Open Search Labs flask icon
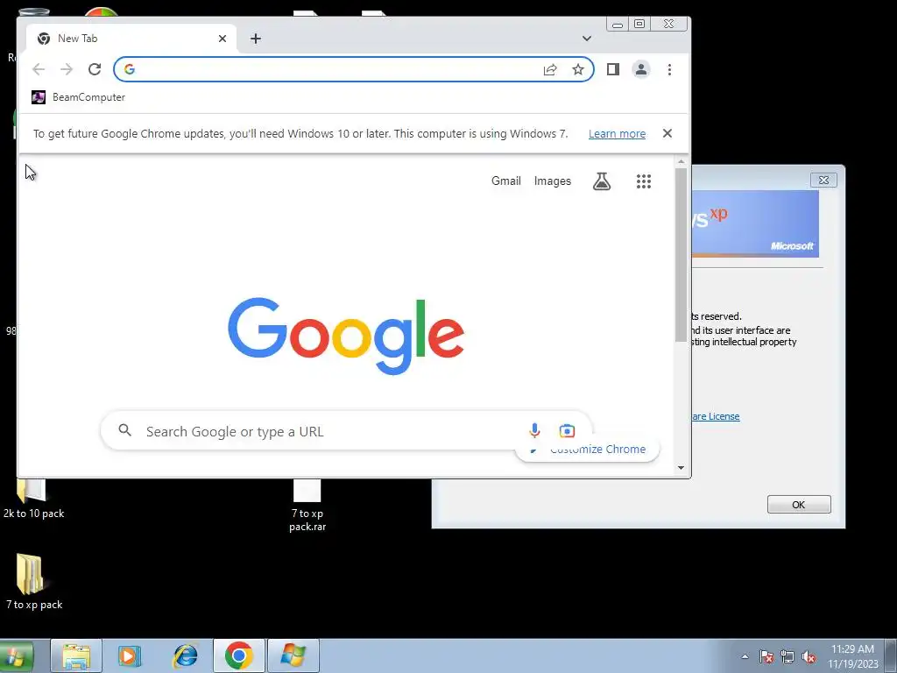 [x=601, y=181]
